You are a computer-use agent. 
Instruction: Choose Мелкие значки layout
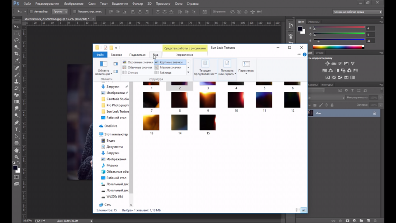(x=168, y=67)
